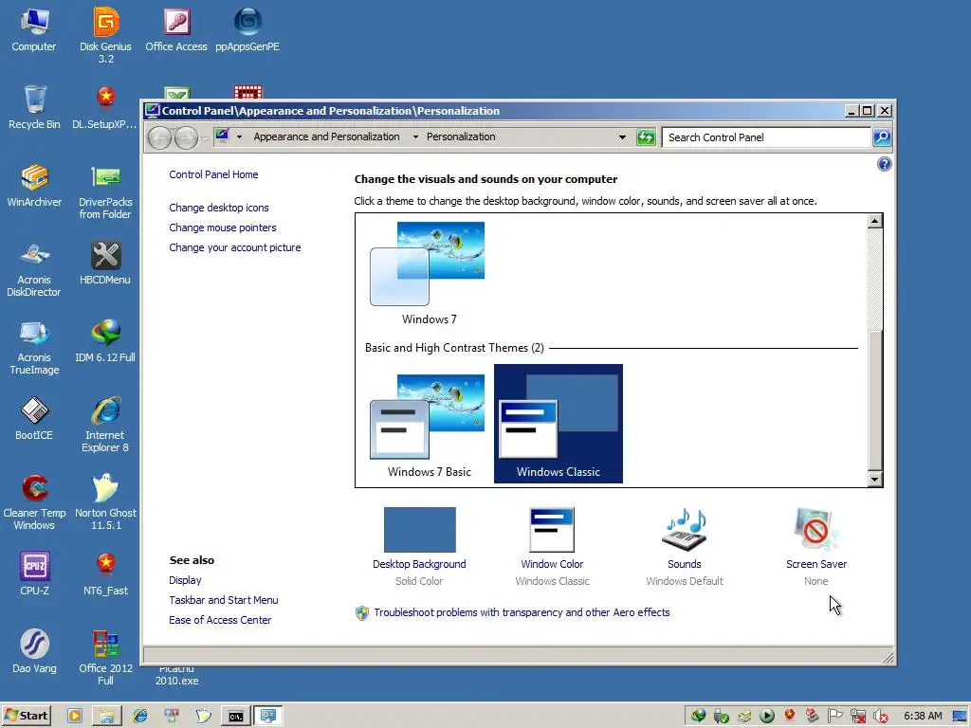Image resolution: width=971 pixels, height=728 pixels.
Task: Open the Start menu
Action: [x=26, y=716]
